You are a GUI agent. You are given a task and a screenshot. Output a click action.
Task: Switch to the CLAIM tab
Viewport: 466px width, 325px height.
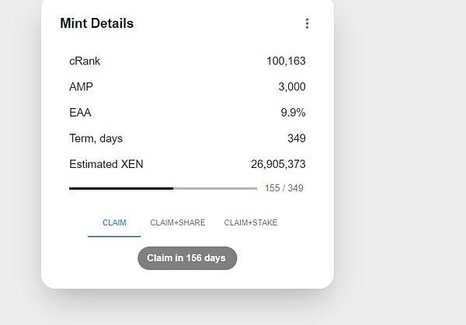(114, 223)
